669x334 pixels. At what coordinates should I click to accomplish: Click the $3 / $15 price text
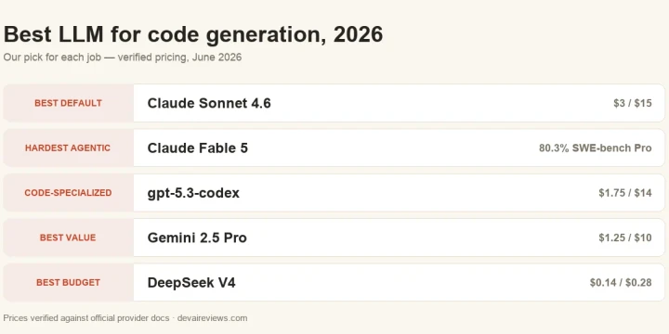633,103
